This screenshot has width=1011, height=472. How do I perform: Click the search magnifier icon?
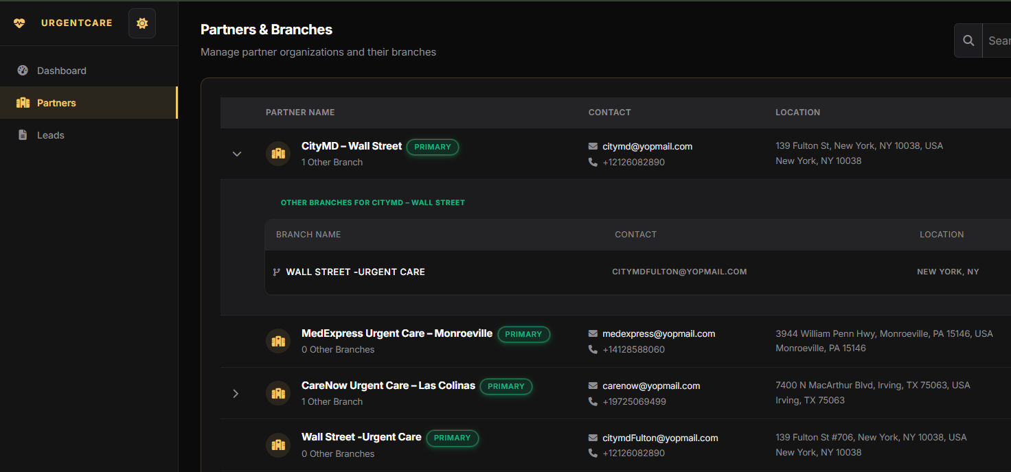click(x=968, y=40)
